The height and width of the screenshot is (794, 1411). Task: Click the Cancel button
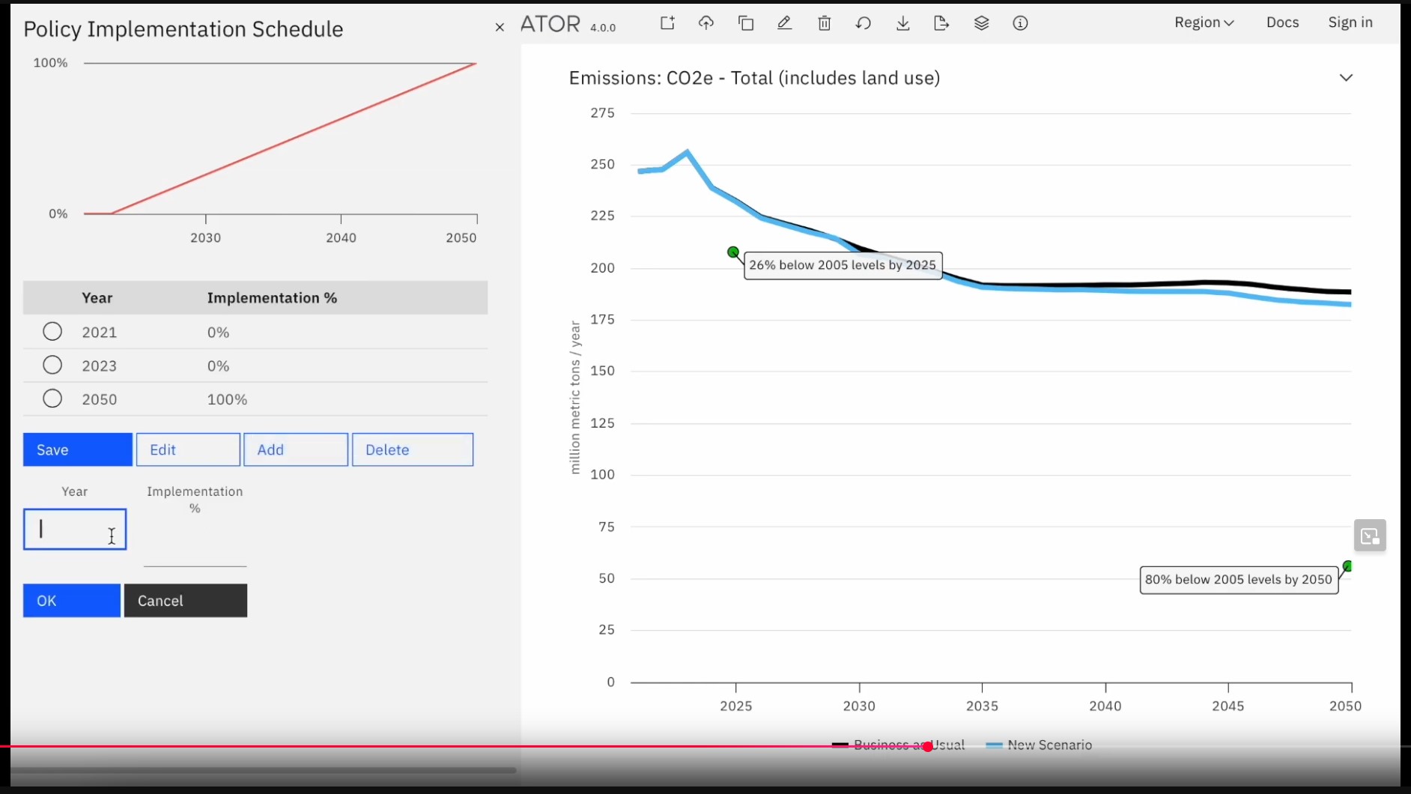tap(186, 601)
